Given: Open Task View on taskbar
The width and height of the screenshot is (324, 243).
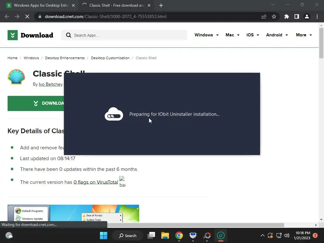Looking at the screenshot, I should 151,235.
